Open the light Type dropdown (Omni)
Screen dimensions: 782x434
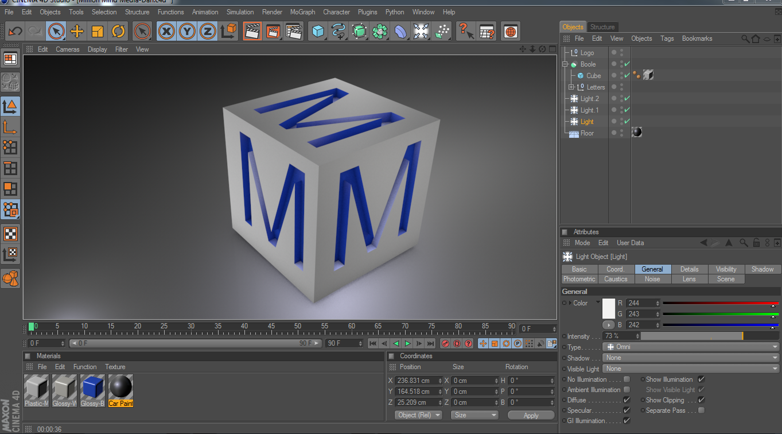tap(691, 347)
